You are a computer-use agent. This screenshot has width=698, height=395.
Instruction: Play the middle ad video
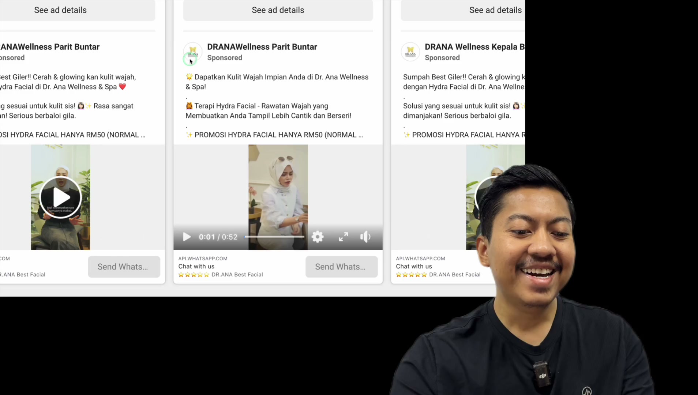point(187,237)
